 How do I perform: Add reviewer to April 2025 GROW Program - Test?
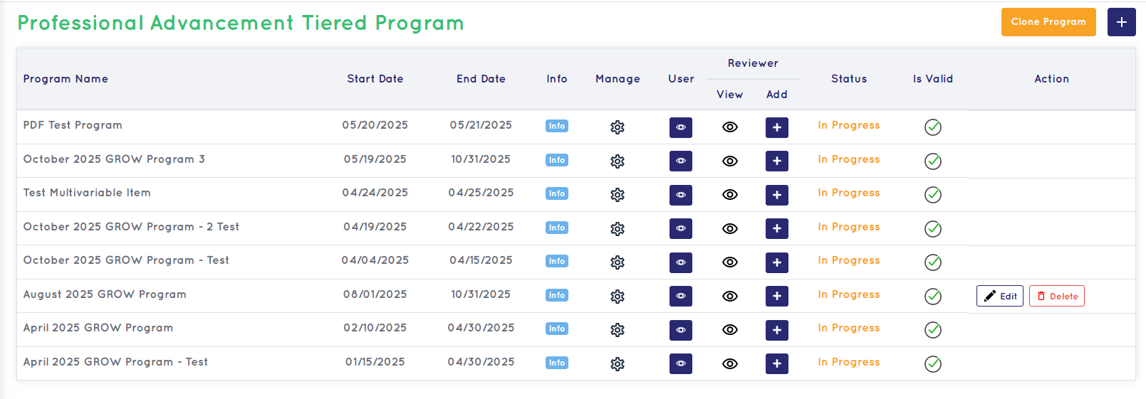[x=777, y=364]
